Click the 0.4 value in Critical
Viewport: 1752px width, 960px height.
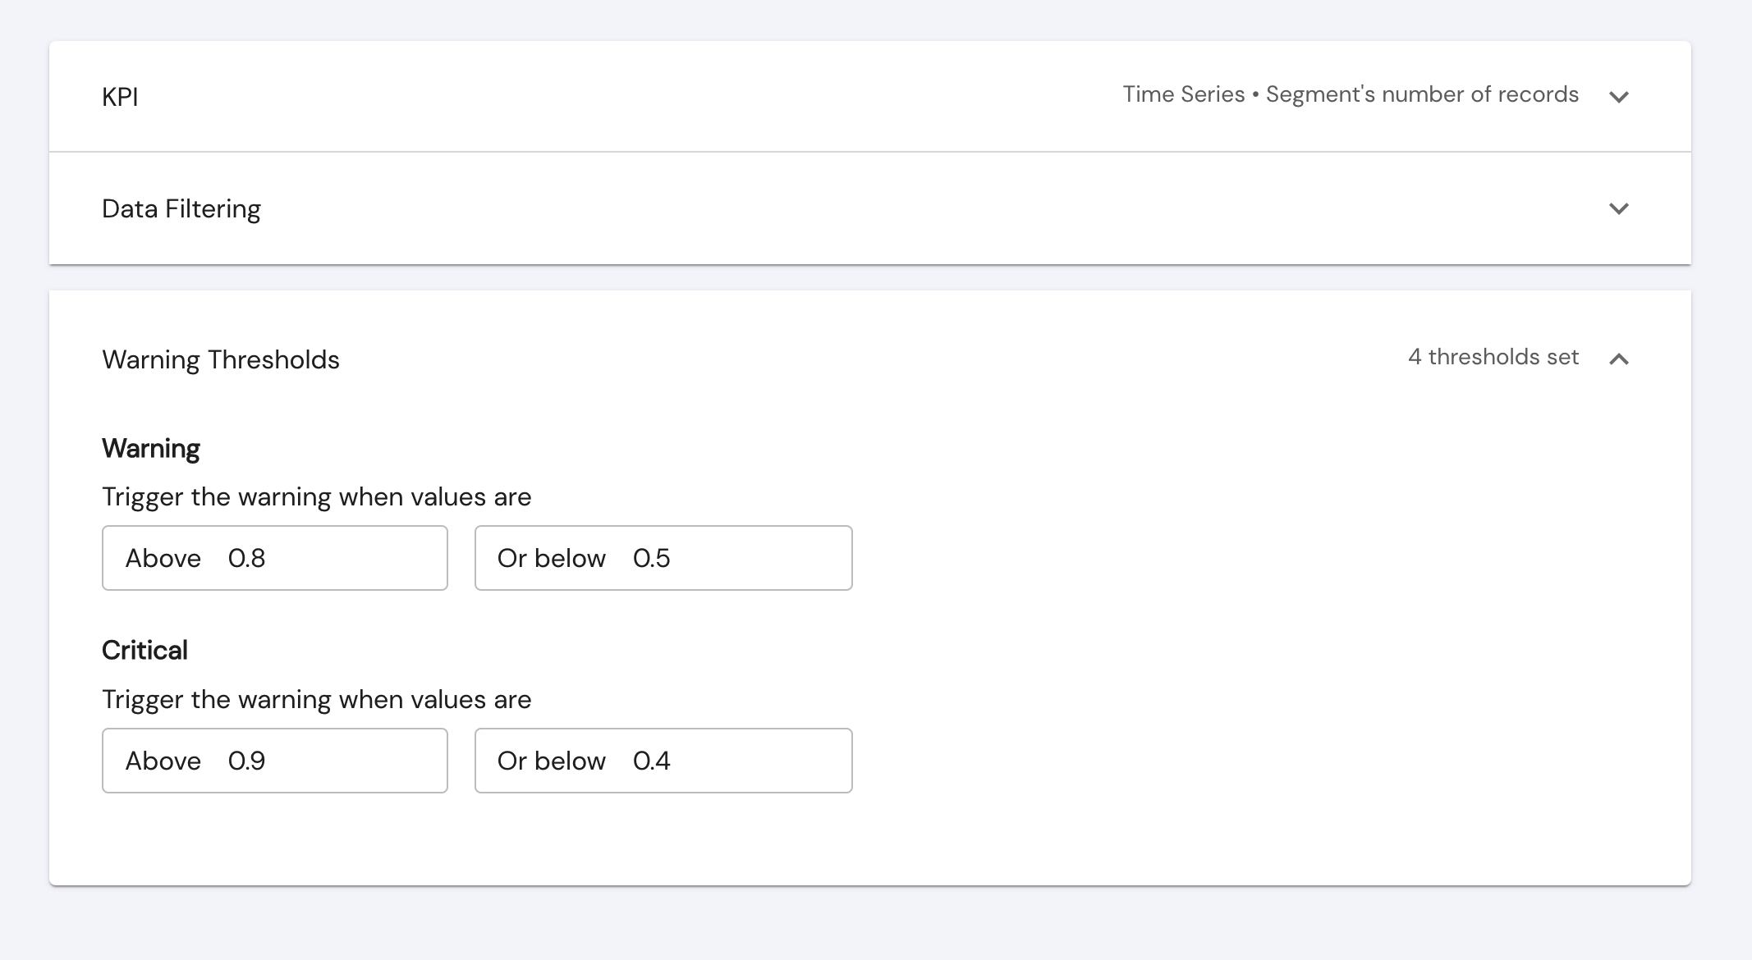(651, 761)
